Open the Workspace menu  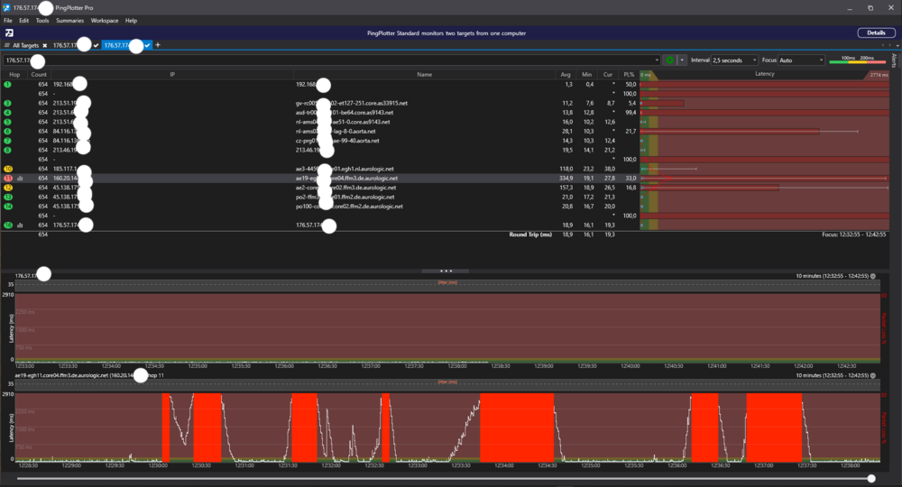click(105, 20)
